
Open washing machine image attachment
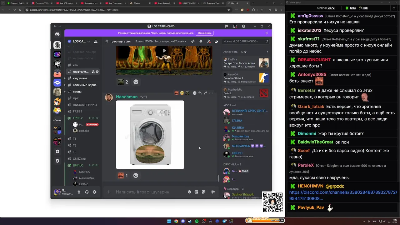coord(150,135)
